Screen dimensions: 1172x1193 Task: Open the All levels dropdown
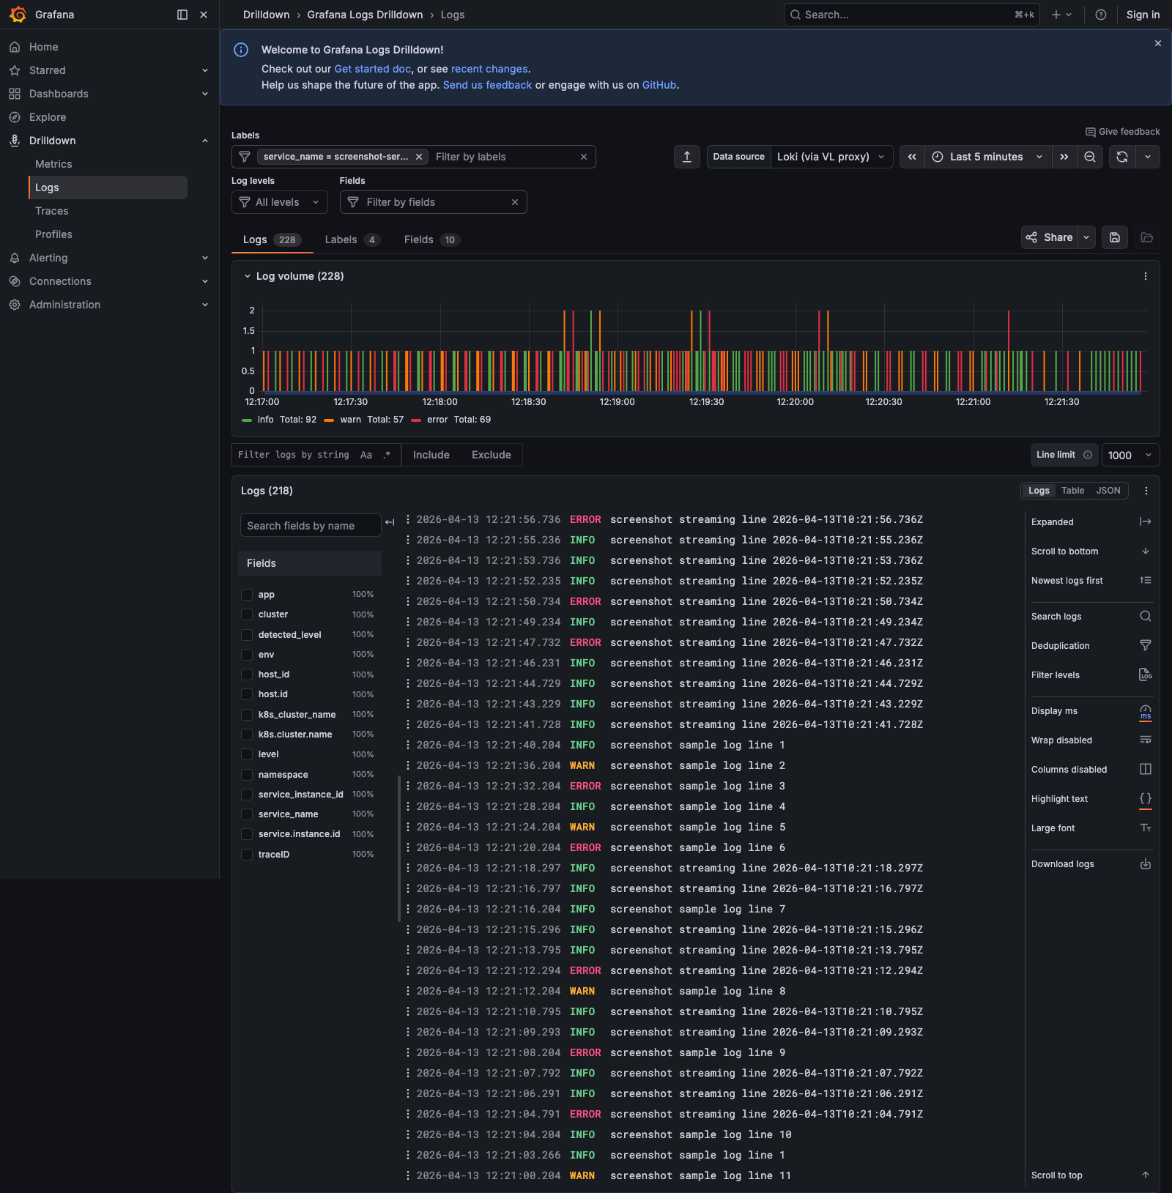click(x=280, y=202)
